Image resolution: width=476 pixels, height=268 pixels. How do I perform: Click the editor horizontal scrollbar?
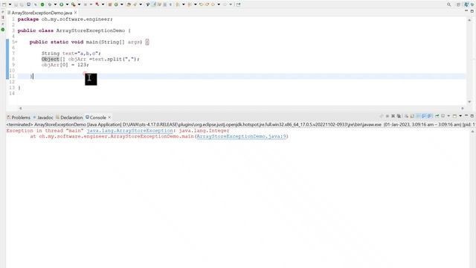(x=241, y=108)
